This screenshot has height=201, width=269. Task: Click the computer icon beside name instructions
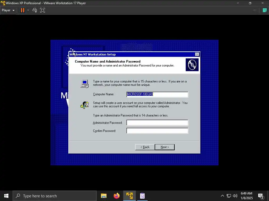click(x=85, y=83)
